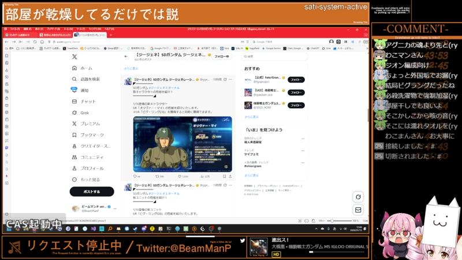Open Visual Studio from taskbar

point(93,228)
